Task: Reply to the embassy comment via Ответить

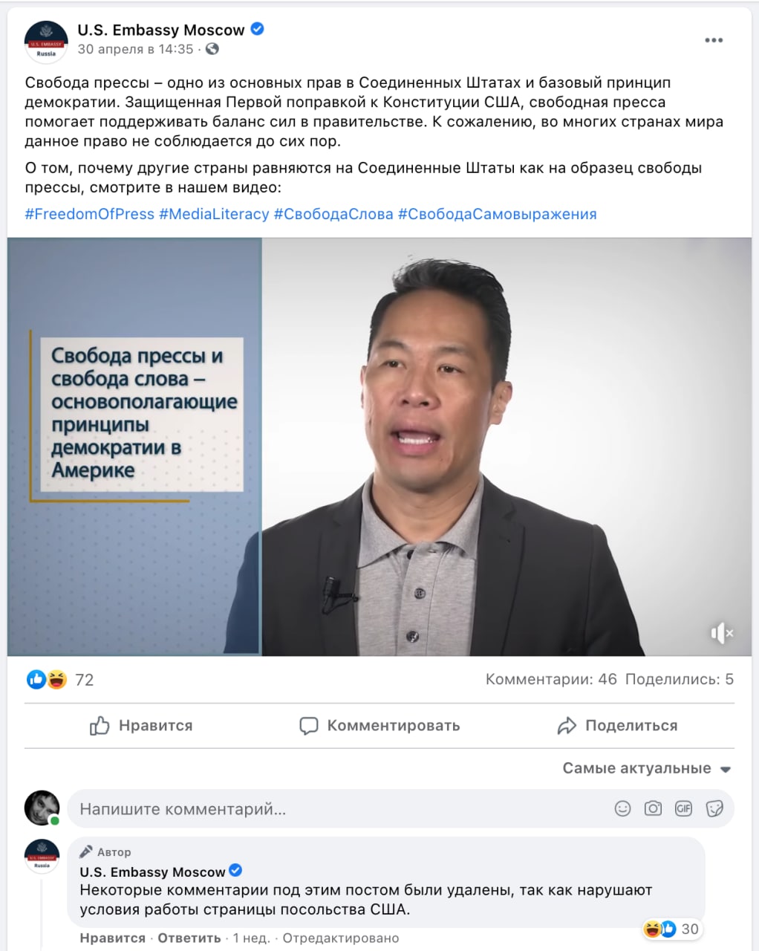Action: point(189,938)
